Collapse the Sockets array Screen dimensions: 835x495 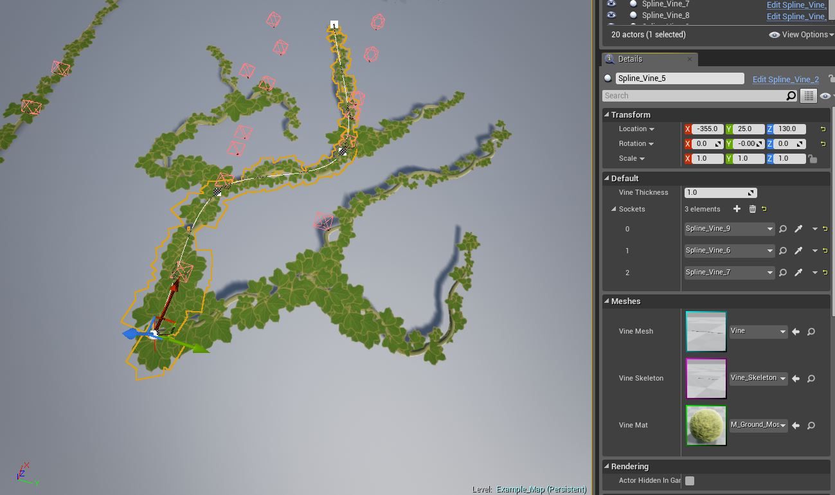(x=613, y=209)
